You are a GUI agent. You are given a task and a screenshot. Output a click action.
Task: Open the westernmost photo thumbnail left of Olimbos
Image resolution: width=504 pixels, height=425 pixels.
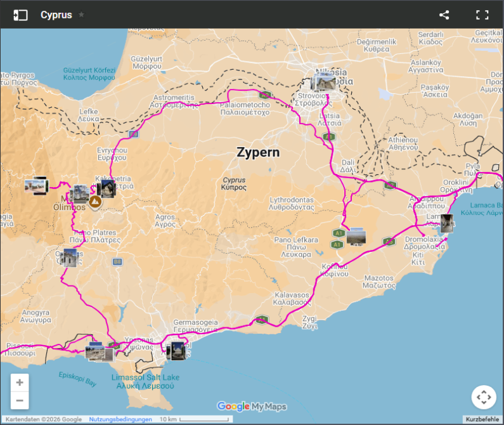click(x=36, y=186)
